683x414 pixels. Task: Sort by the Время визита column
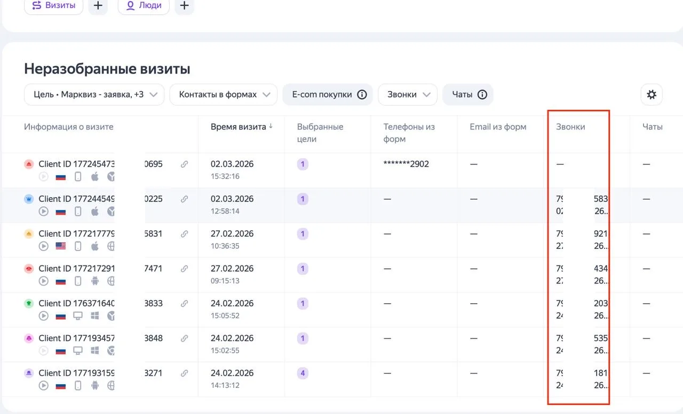tap(241, 127)
